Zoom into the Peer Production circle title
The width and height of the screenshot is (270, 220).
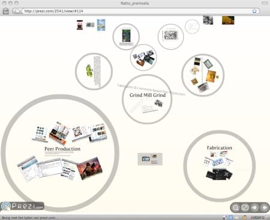point(62,149)
